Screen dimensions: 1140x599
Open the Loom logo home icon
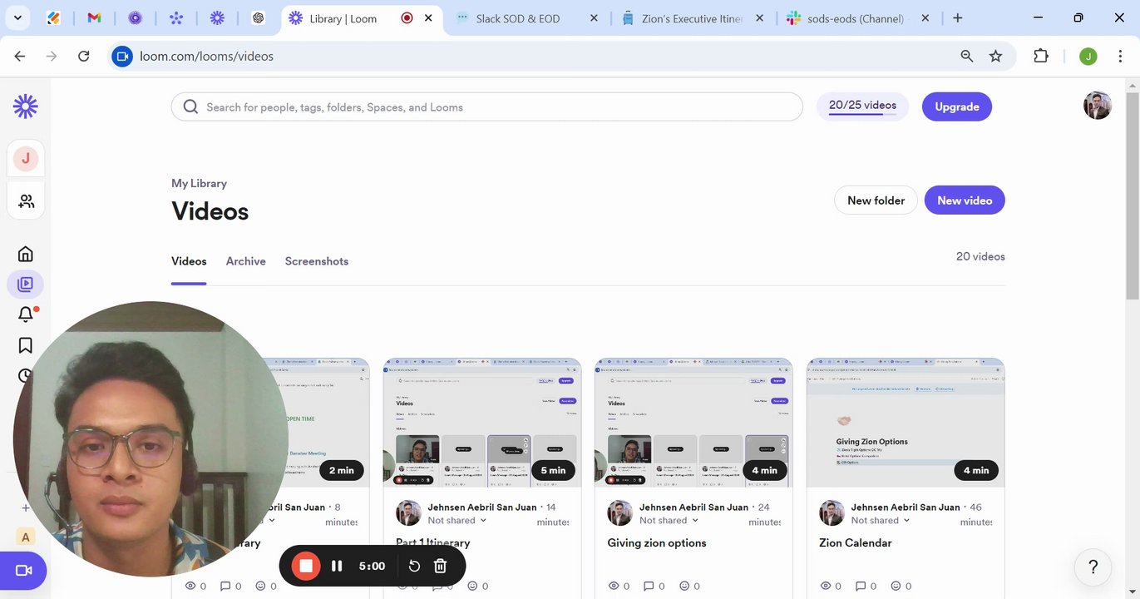click(26, 106)
